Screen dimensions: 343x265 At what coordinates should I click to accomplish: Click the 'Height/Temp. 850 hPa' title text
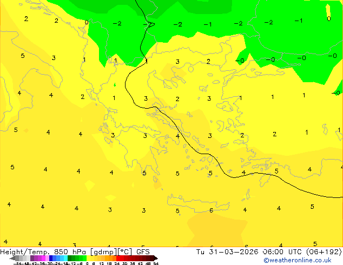(x=43, y=251)
